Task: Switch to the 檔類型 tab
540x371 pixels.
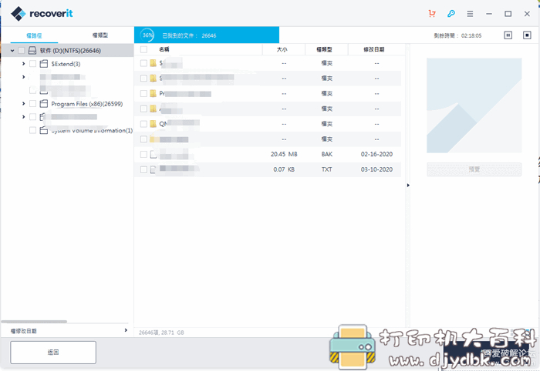Action: (x=100, y=35)
